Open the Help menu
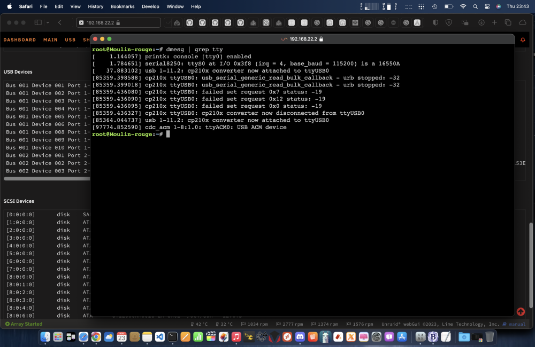 196,6
